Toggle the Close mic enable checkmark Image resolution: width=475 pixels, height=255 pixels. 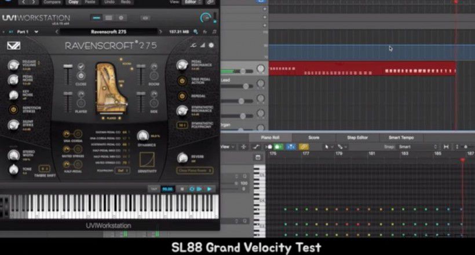point(81,66)
